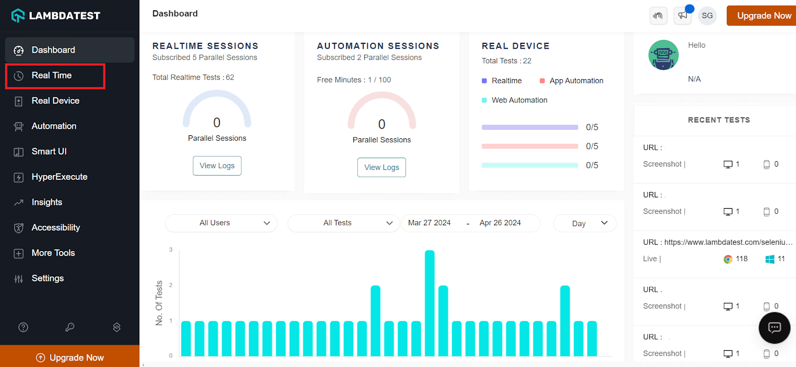
Task: Select Dashboard in the sidebar
Action: (70, 50)
